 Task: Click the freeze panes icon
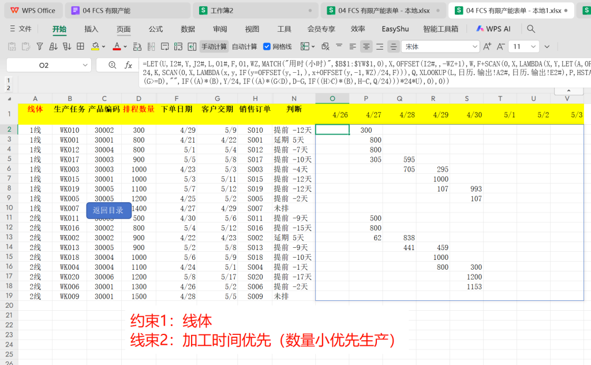178,46
